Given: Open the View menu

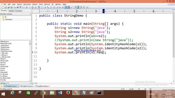Looking at the screenshot, I should [x=14, y=4].
